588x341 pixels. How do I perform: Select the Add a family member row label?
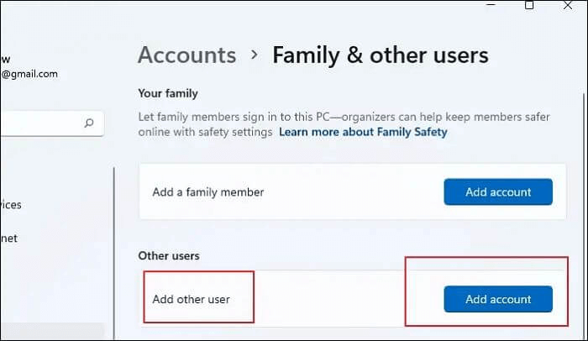pyautogui.click(x=208, y=192)
